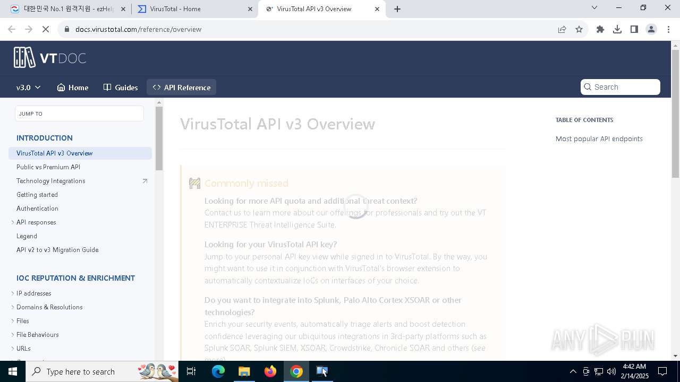Image resolution: width=680 pixels, height=382 pixels.
Task: Select the API Reference nav item
Action: click(181, 88)
